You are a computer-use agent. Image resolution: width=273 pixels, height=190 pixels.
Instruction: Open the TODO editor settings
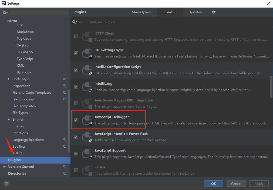coord(17,153)
